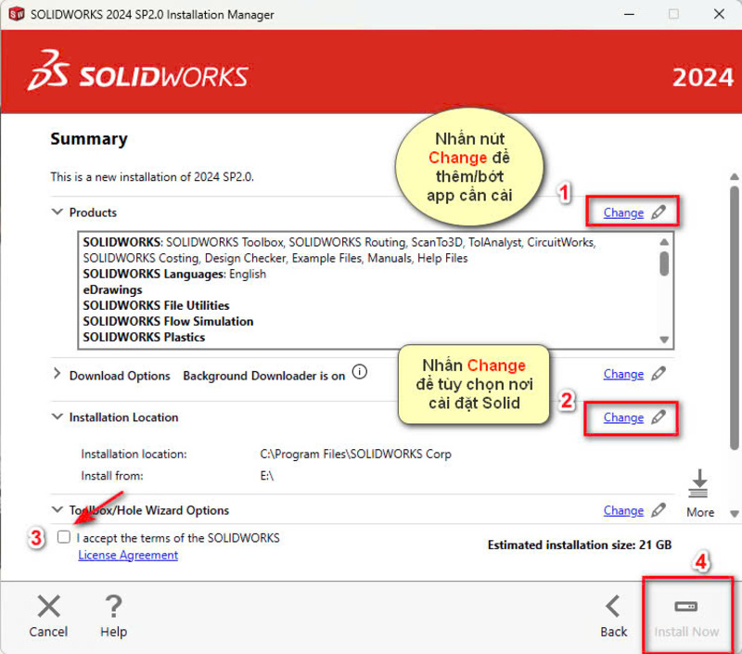Click the Change link for Download Options

(623, 375)
